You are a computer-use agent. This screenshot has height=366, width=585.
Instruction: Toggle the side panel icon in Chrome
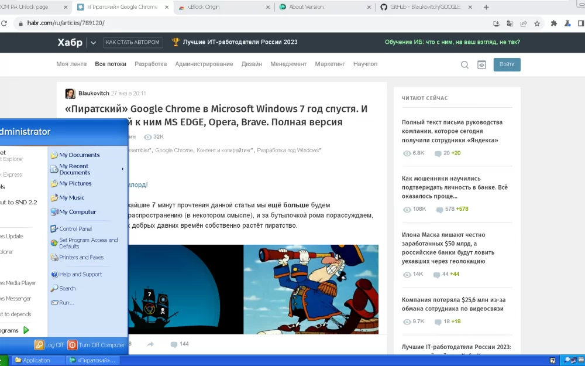pyautogui.click(x=581, y=23)
